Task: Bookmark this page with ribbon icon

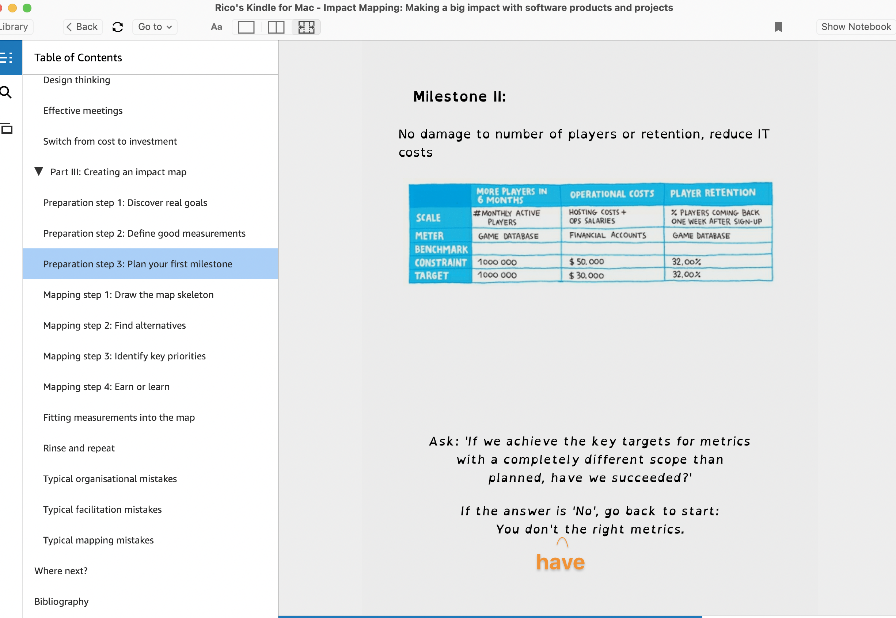Action: pyautogui.click(x=778, y=27)
